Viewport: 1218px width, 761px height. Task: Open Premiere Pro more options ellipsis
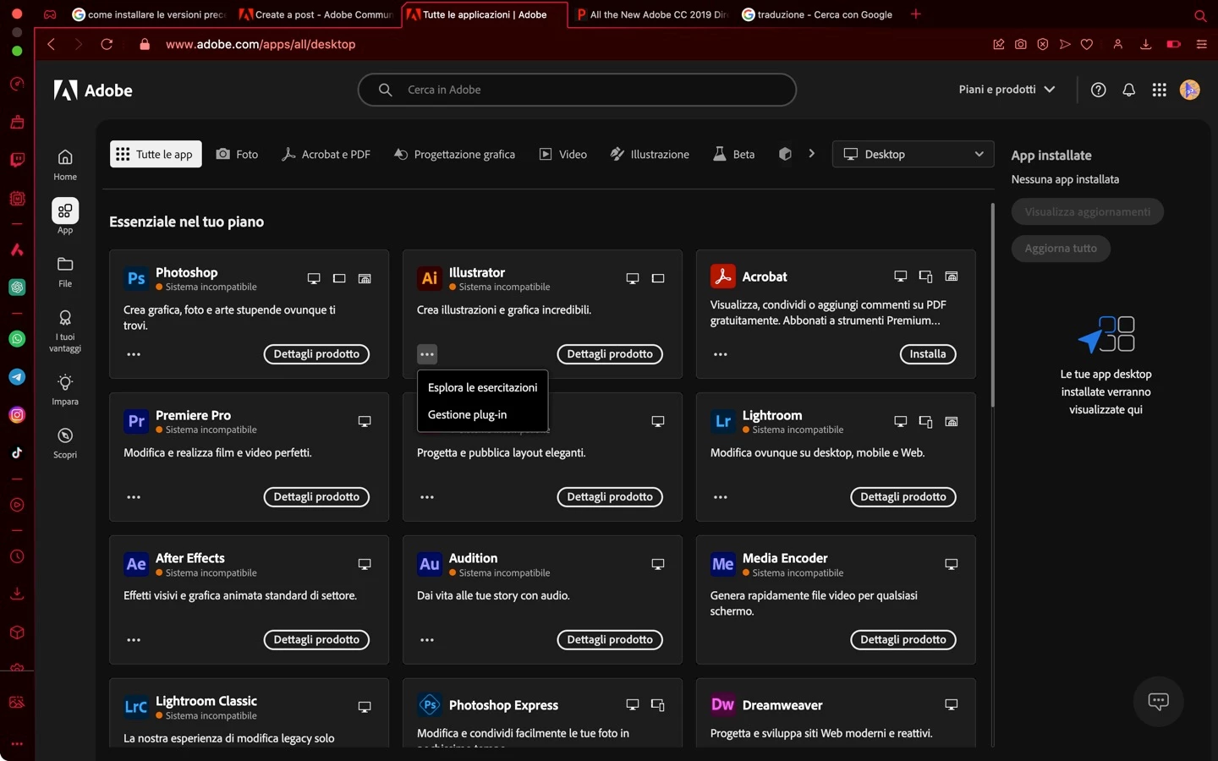(134, 497)
